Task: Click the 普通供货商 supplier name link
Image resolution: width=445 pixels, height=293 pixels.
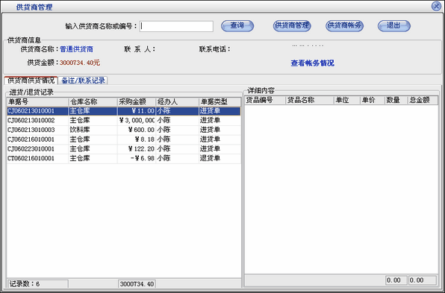Action: pos(77,49)
